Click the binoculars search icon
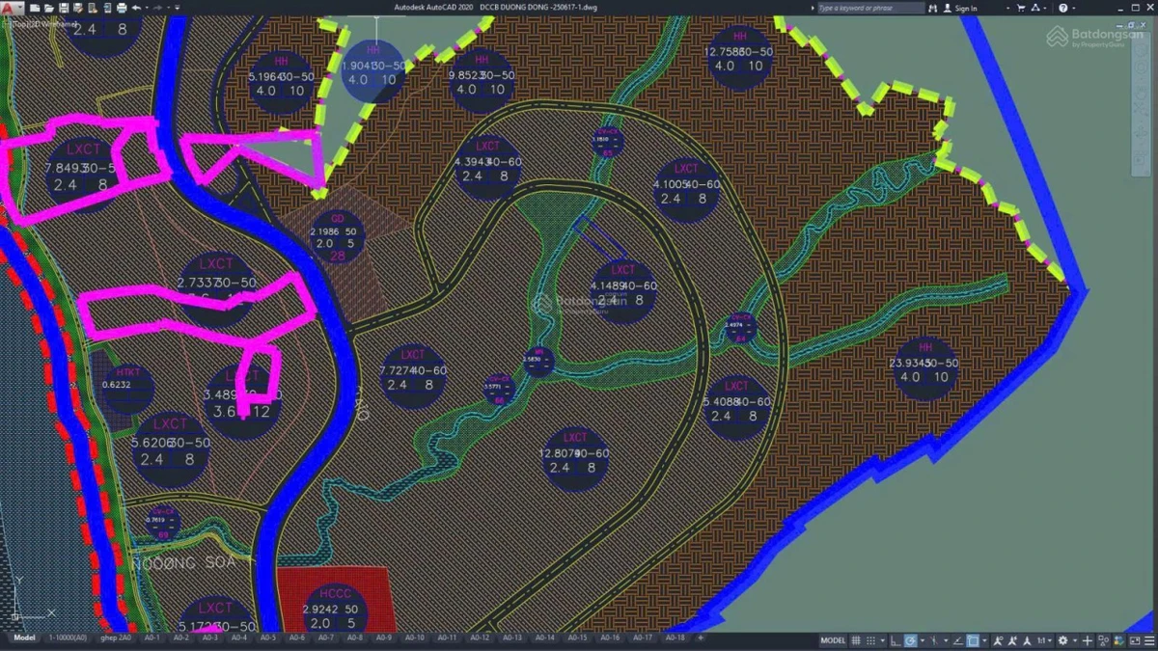This screenshot has width=1158, height=651. [933, 8]
